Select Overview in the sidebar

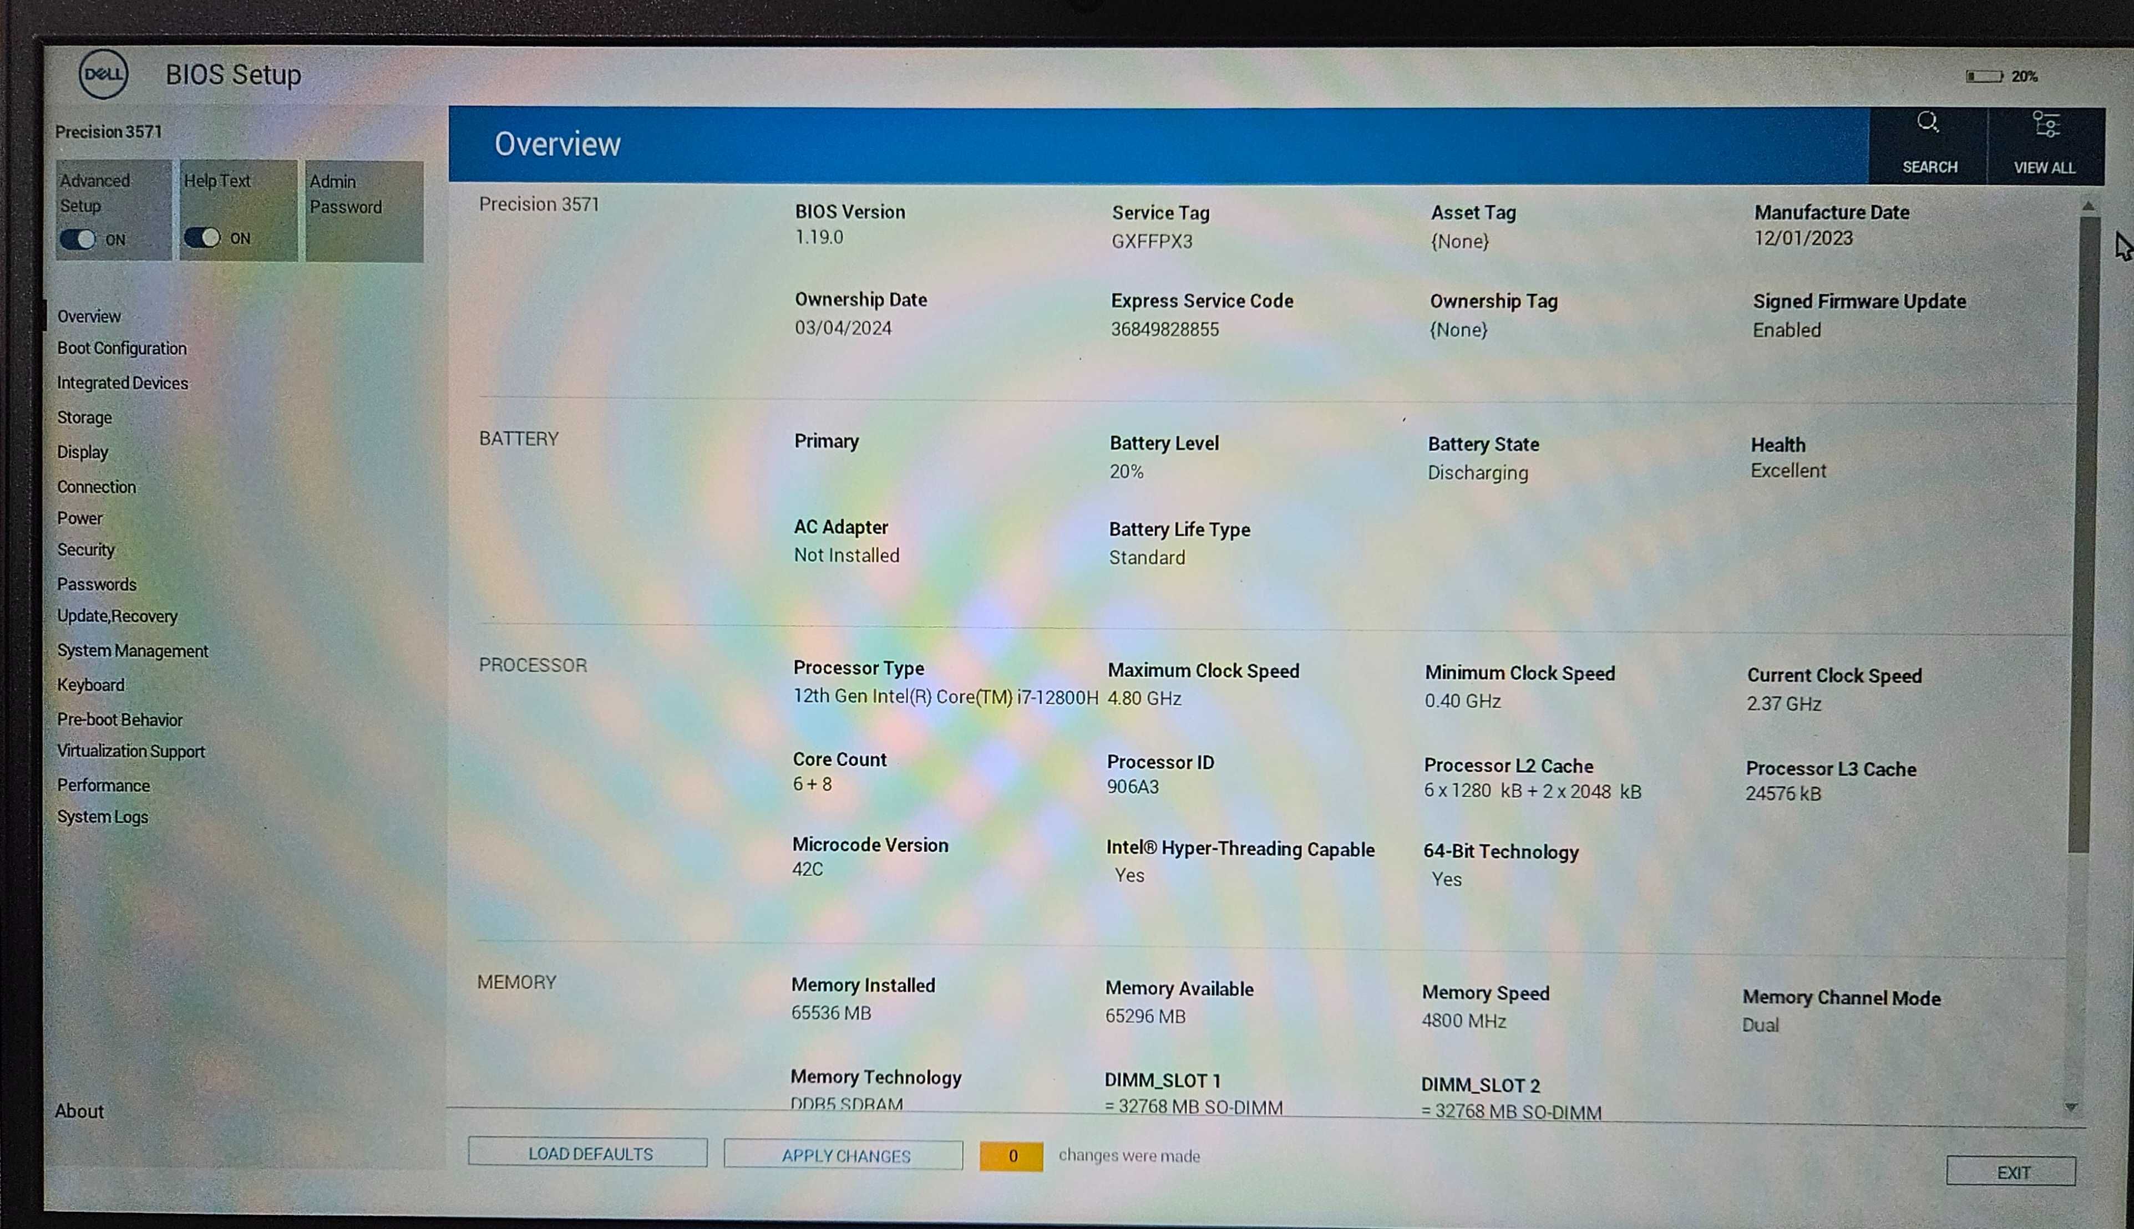point(89,317)
